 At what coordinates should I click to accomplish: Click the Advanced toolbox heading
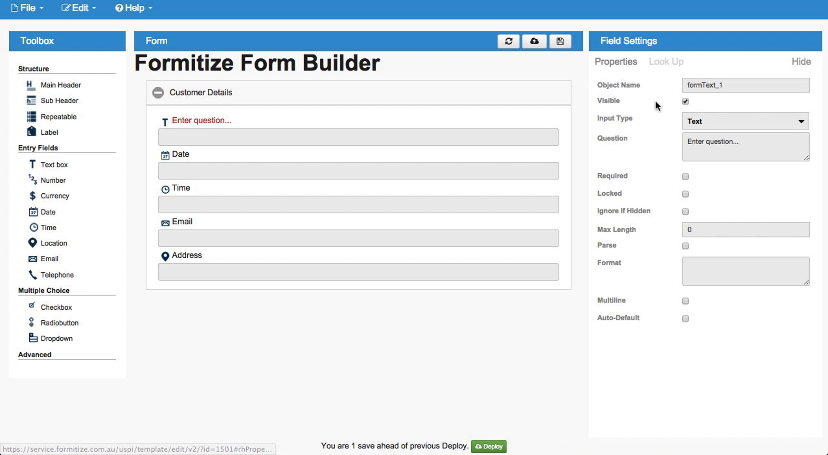tap(34, 355)
